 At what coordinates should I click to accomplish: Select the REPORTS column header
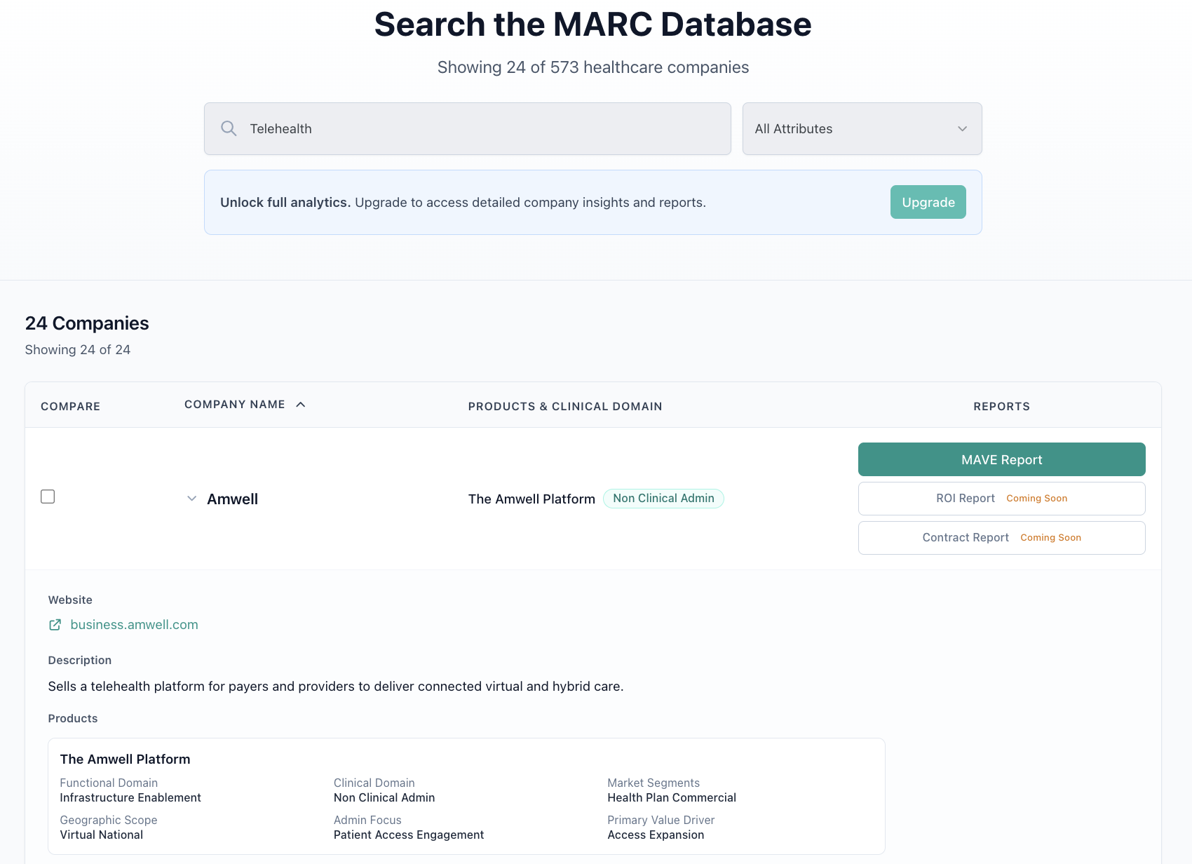click(1001, 406)
